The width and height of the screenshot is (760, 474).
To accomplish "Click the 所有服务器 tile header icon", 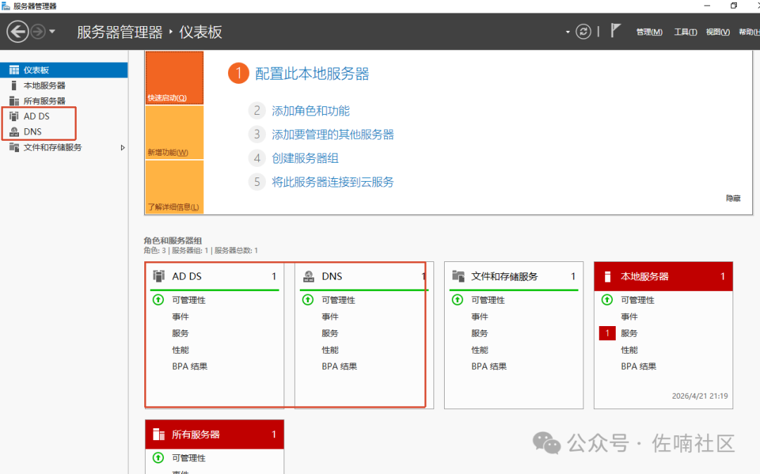I will [x=159, y=435].
